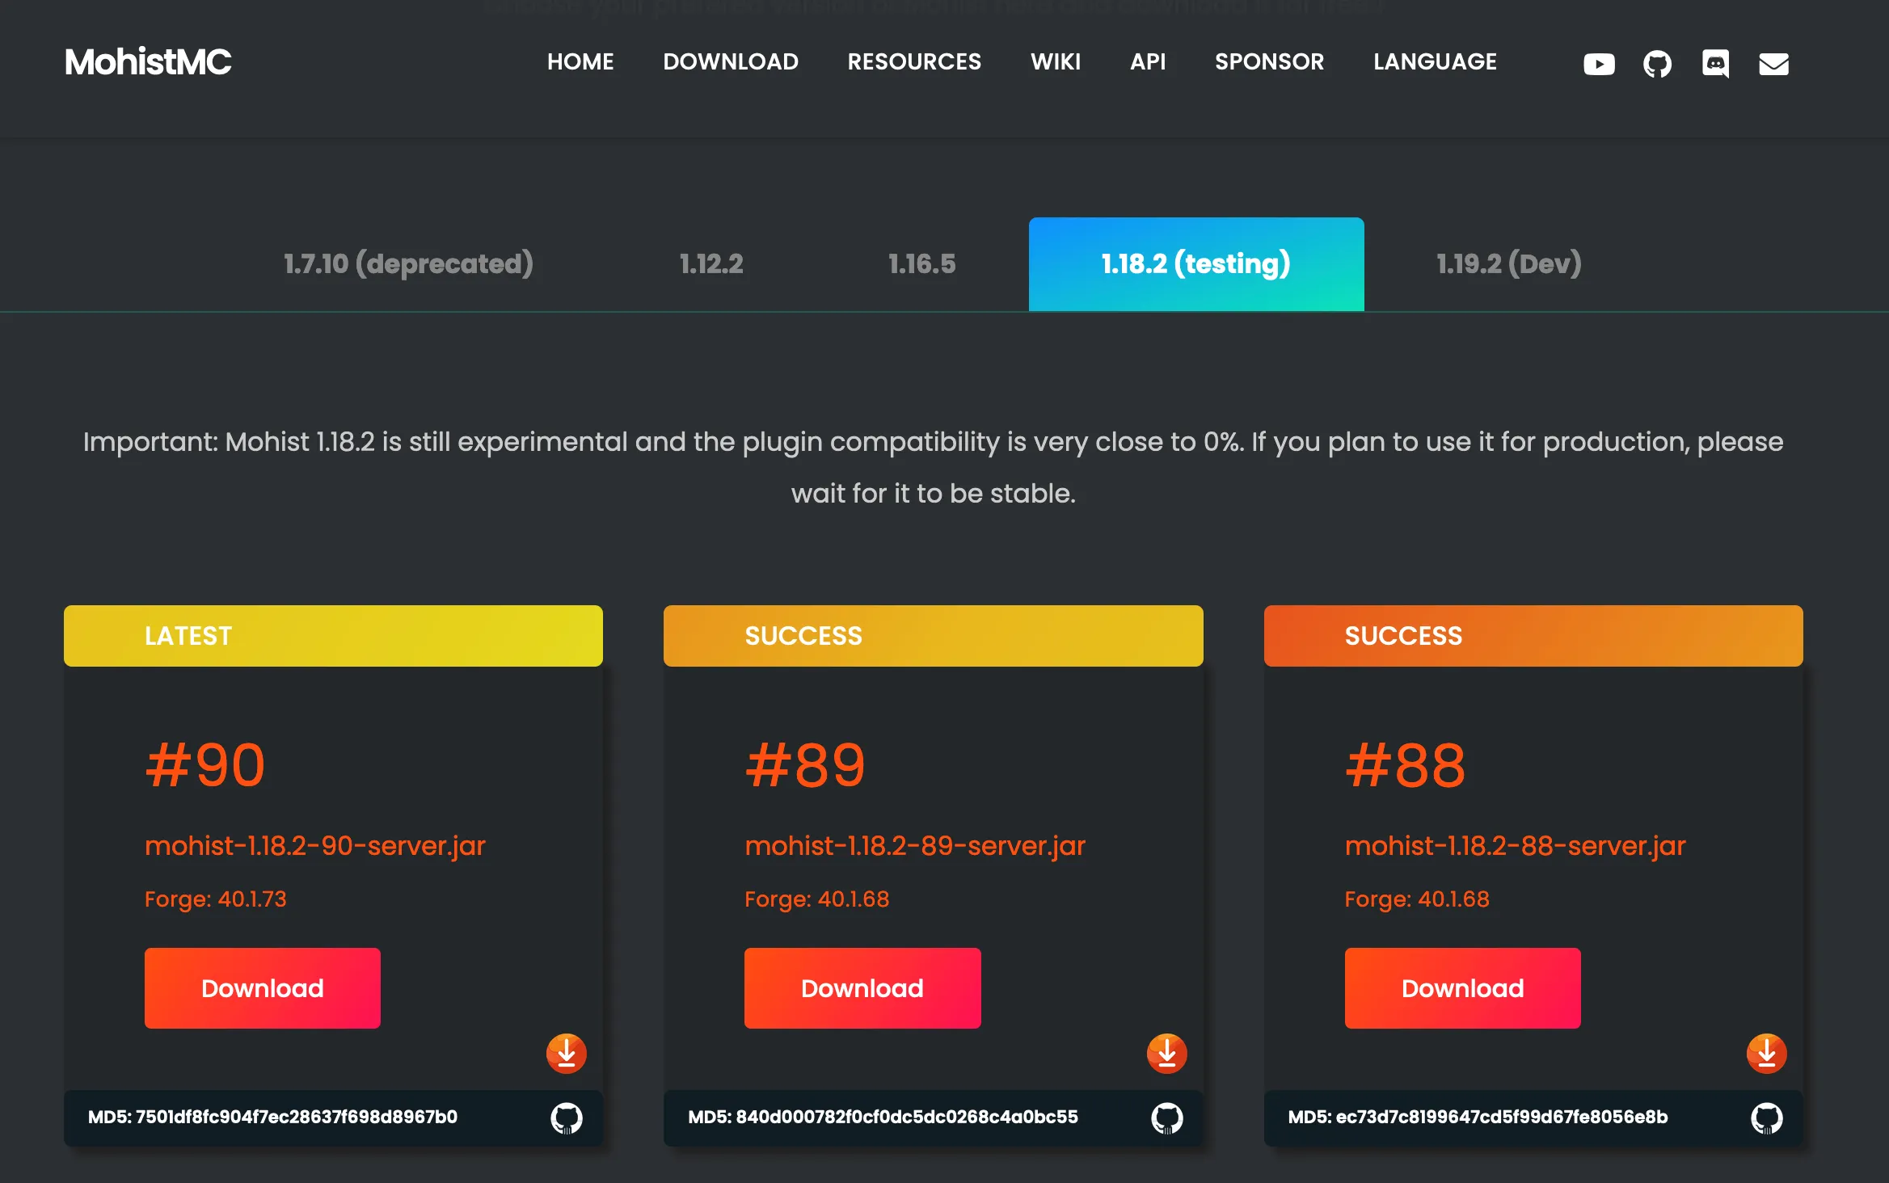Click SUCCESS header on build #89 card
The image size is (1889, 1183).
[x=934, y=635]
